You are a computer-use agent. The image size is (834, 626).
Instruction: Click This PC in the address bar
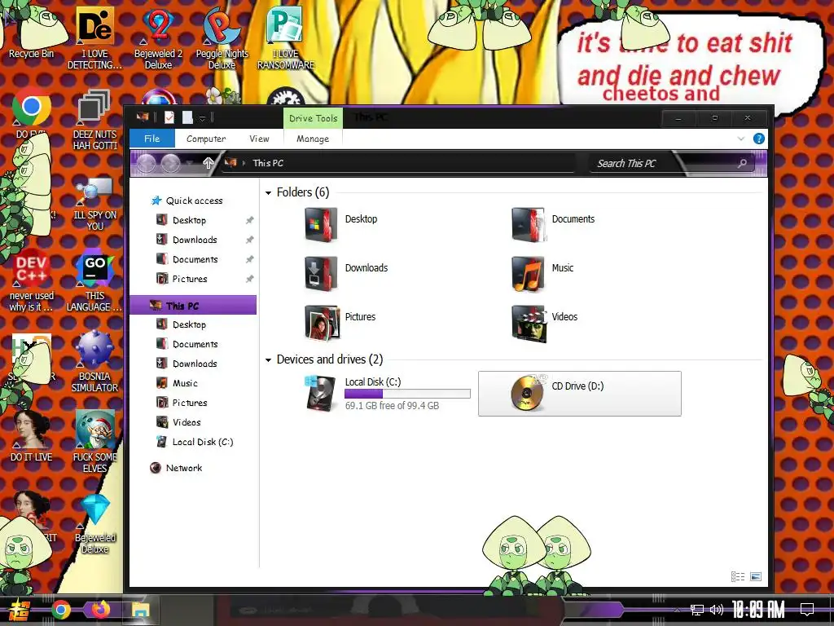pos(268,163)
